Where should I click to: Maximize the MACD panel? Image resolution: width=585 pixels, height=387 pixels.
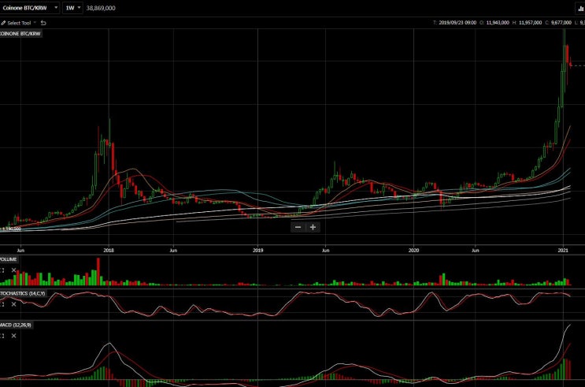point(2,336)
